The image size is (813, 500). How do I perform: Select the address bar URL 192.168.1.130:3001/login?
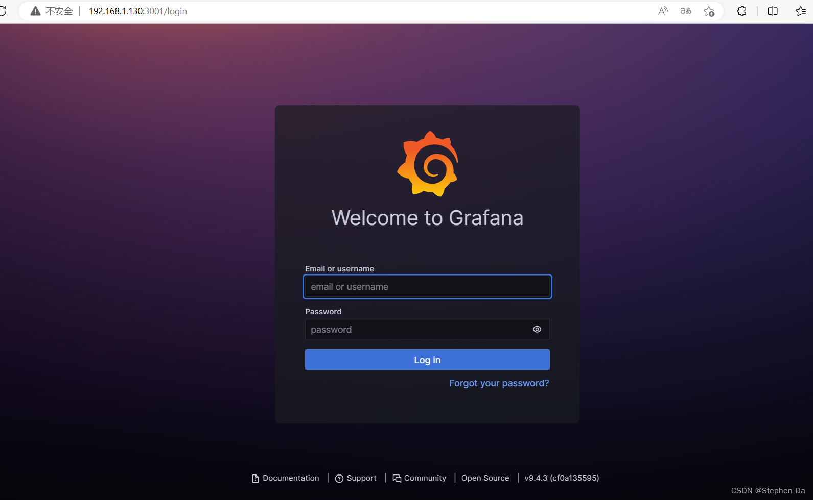pyautogui.click(x=138, y=11)
